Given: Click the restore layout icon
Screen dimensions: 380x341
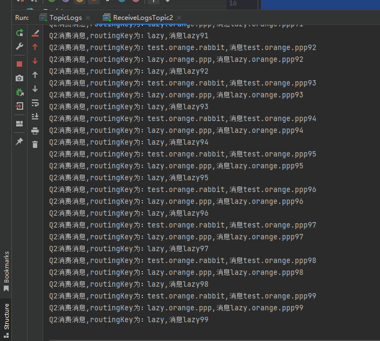Looking at the screenshot, I should (x=19, y=124).
